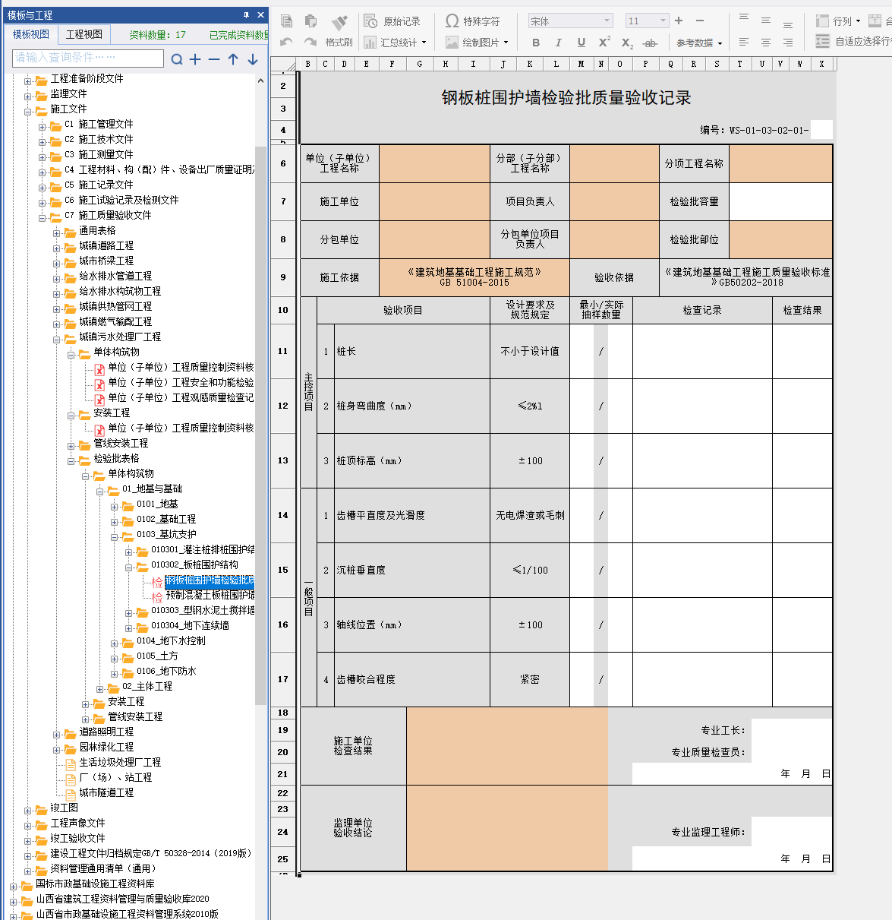Image resolution: width=892 pixels, height=920 pixels.
Task: Insert a 特殊字符 special character
Action: click(x=472, y=21)
